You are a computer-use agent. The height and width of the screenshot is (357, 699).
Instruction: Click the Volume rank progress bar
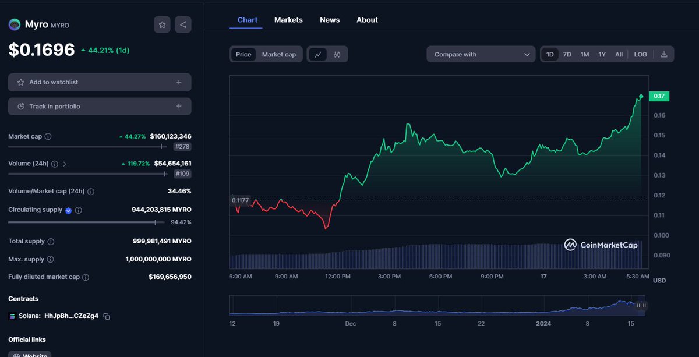tap(88, 174)
